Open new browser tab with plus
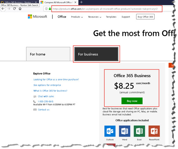 point(81,2)
